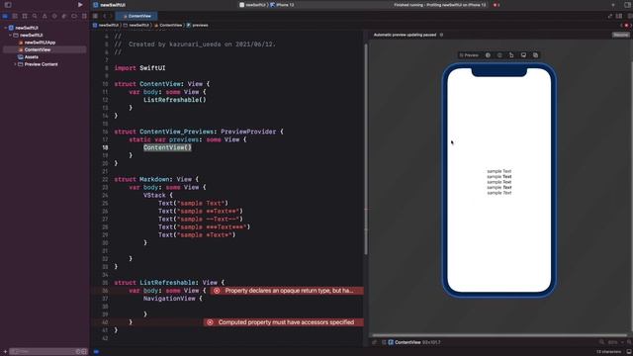Select newSwiftUIApp file in navigator
Screen dimensions: 633x356
(x=37, y=43)
